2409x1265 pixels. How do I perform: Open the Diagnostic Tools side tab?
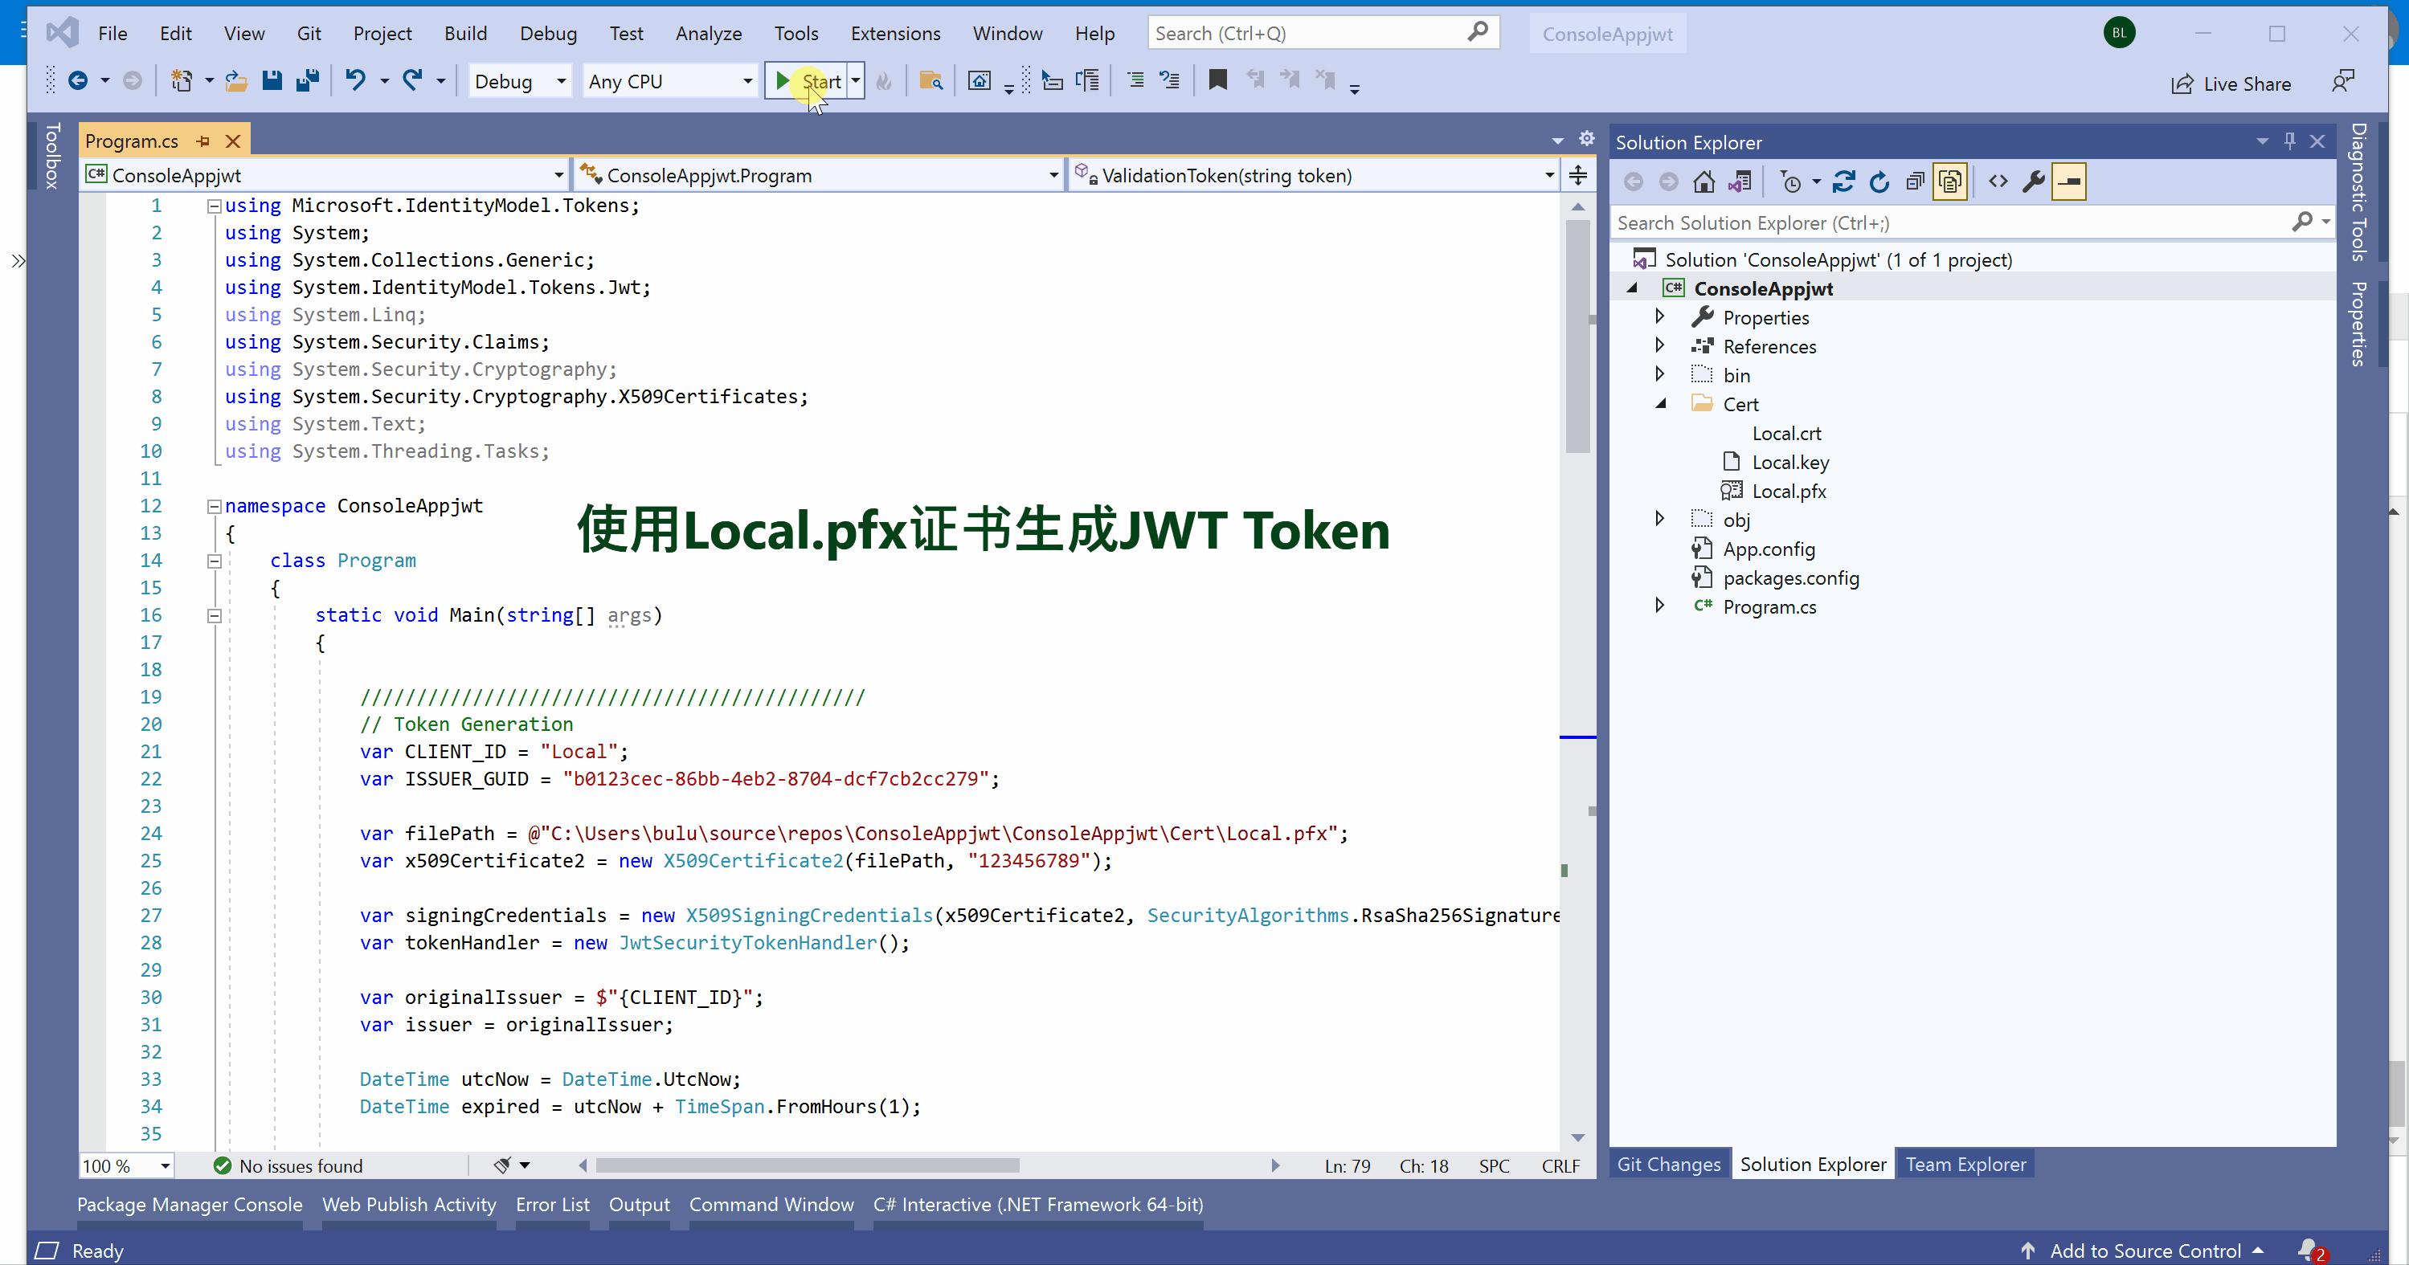pyautogui.click(x=2358, y=192)
